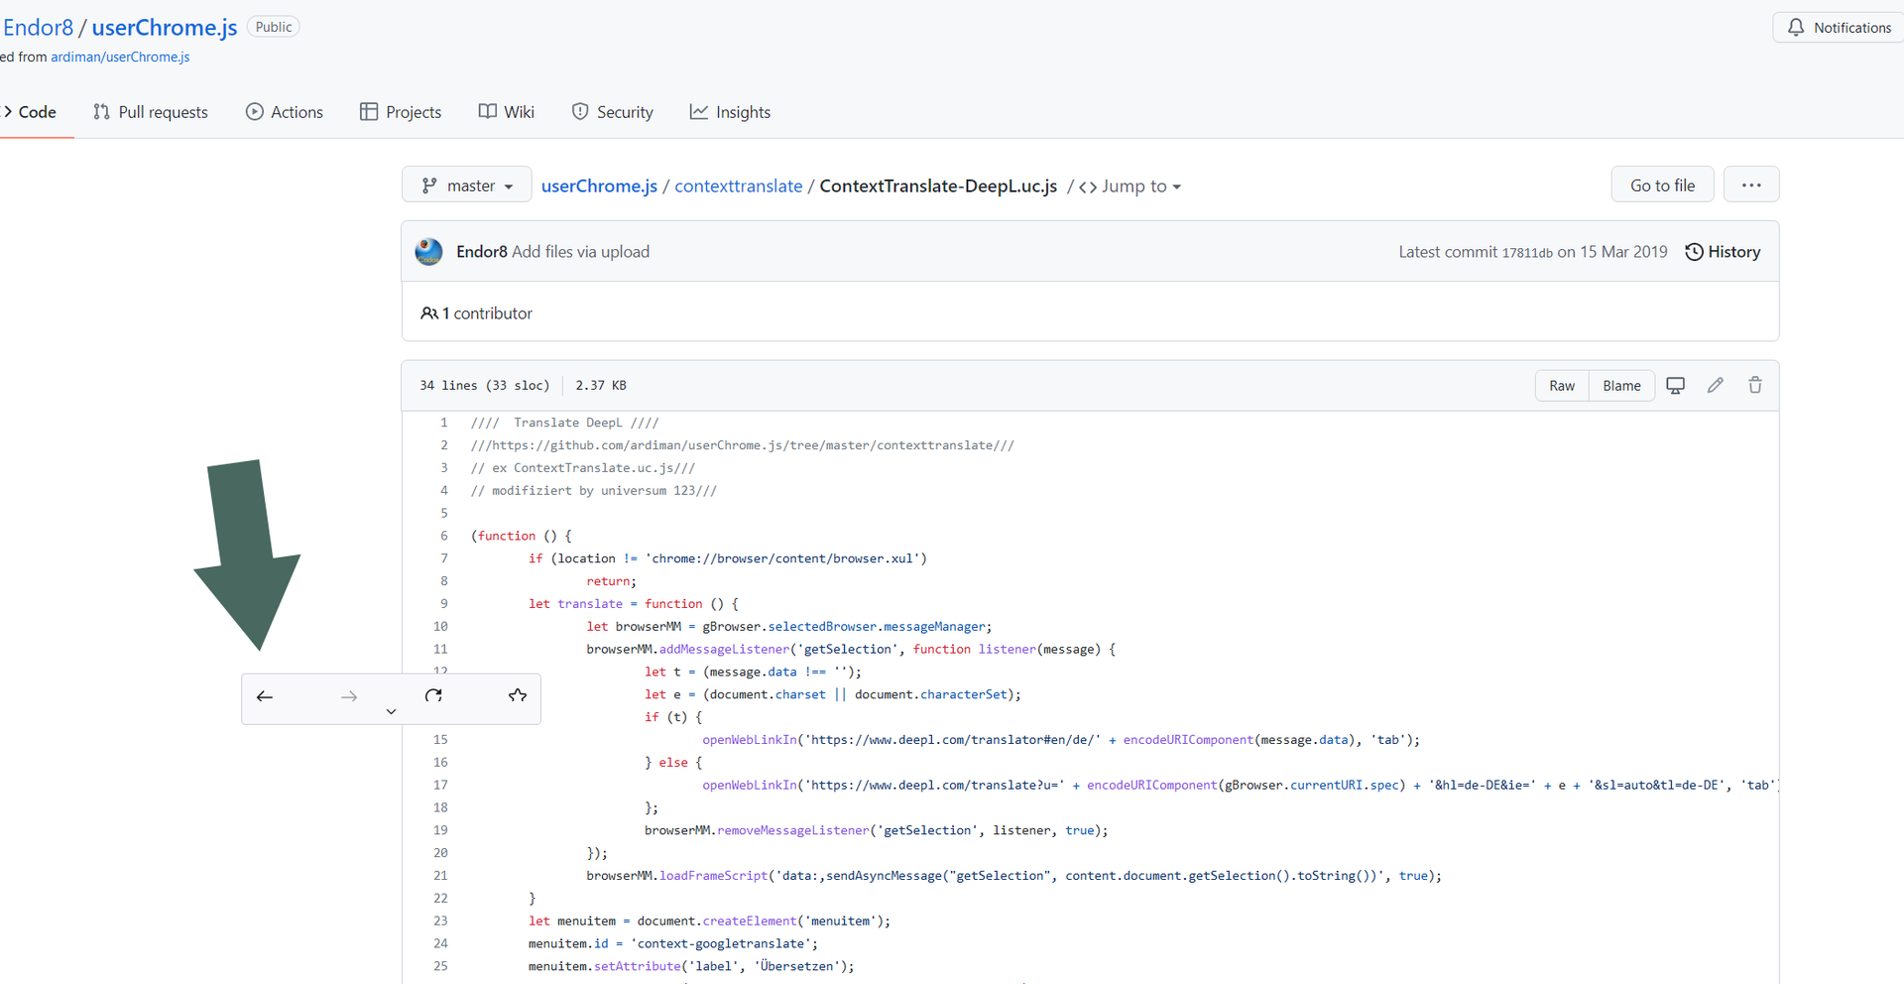Click the reload icon in the floating toolbar
The image size is (1904, 984).
point(433,696)
